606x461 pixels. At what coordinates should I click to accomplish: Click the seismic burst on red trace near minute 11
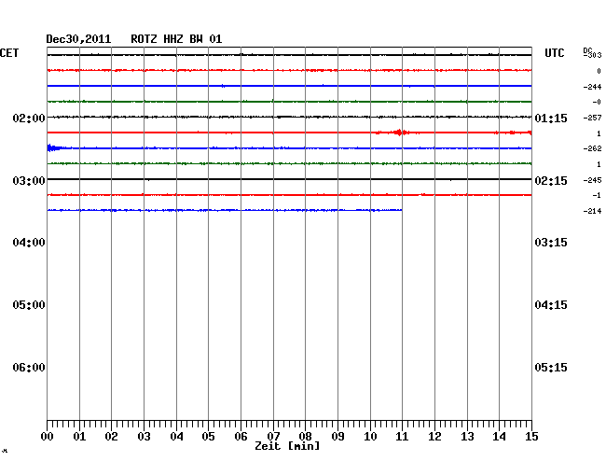coord(400,133)
